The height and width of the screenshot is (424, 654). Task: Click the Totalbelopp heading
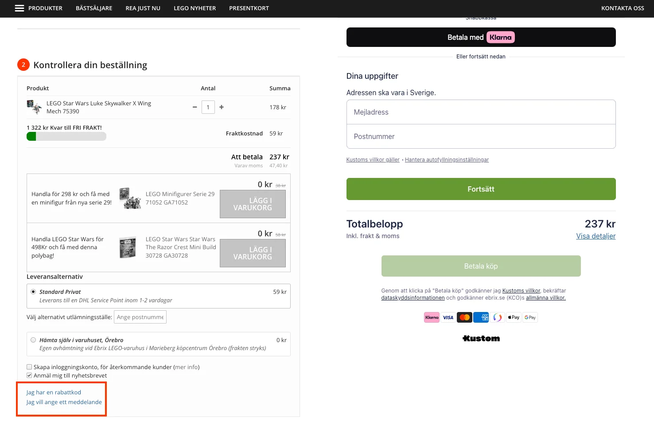coord(375,224)
